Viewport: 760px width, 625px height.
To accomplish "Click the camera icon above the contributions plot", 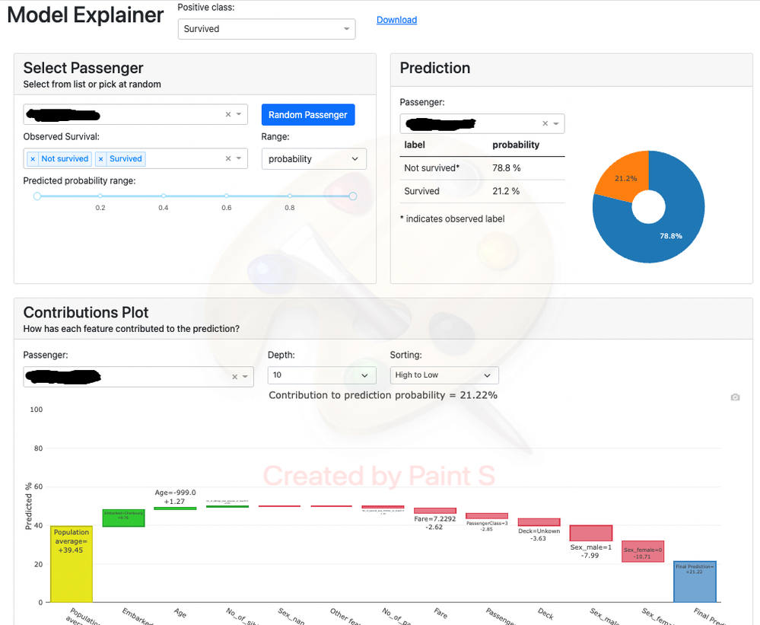I will pyautogui.click(x=735, y=397).
